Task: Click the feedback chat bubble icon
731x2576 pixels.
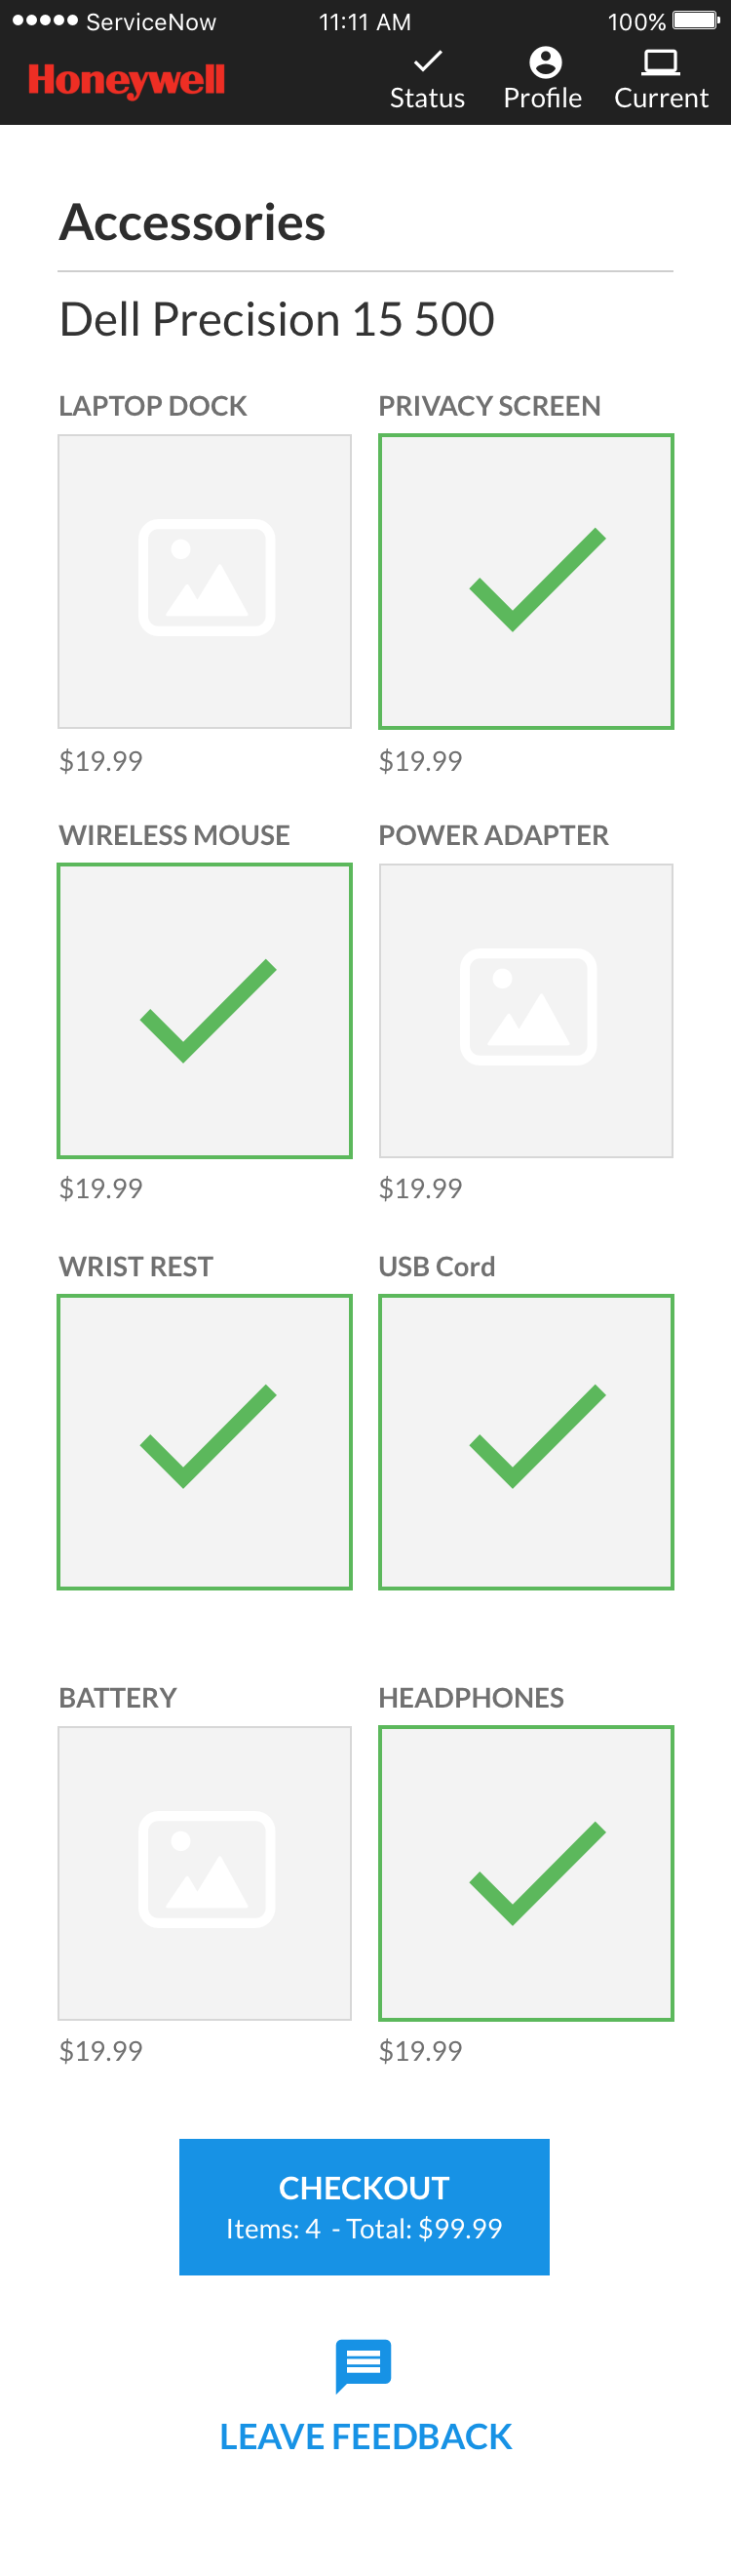Action: click(x=364, y=2365)
